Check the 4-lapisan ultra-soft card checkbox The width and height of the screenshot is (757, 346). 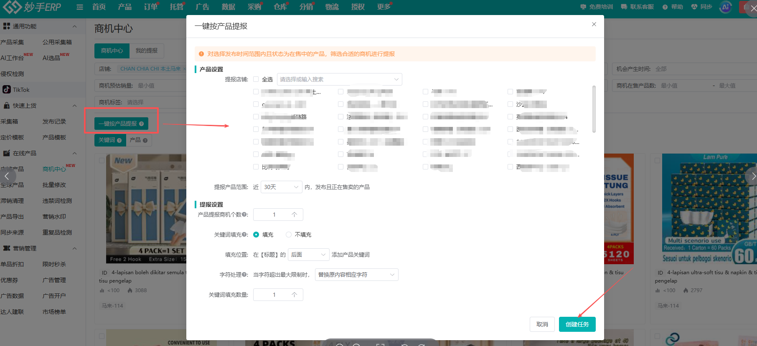657,160
